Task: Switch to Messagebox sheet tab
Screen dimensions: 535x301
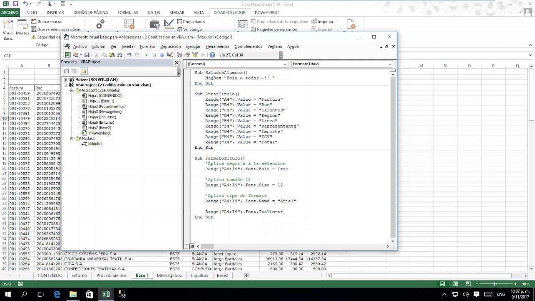Action: (x=169, y=275)
